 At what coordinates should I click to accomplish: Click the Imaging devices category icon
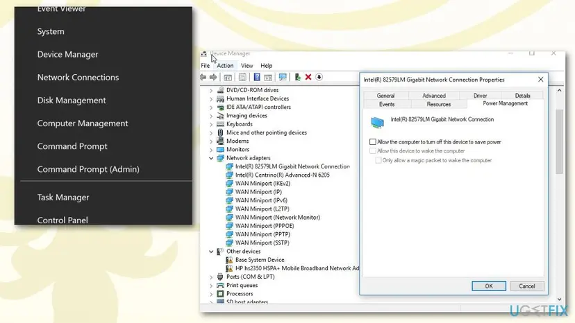[220, 116]
